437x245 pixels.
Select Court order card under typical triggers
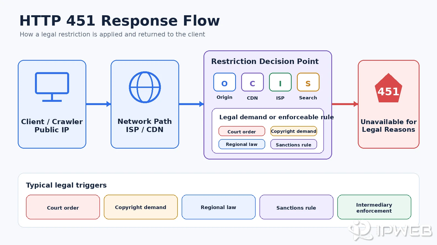point(63,207)
